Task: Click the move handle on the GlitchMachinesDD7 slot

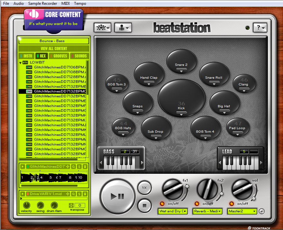Action: 68,166
